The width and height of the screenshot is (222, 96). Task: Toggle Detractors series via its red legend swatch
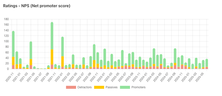pyautogui.click(x=71, y=87)
